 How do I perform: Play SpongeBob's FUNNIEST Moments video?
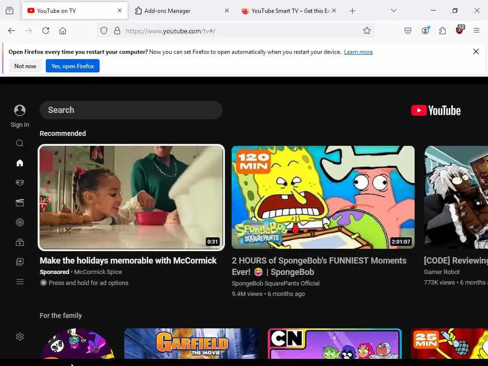(323, 197)
